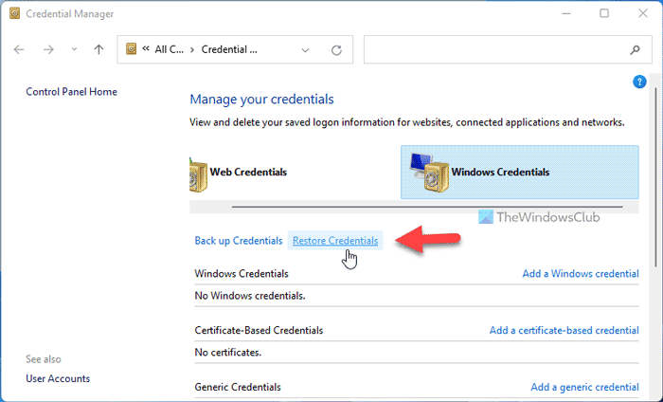
Task: Expand the address bar history dropdown
Action: pos(304,49)
